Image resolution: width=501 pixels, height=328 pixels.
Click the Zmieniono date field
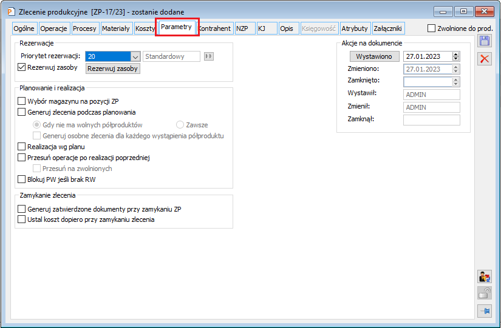[428, 69]
